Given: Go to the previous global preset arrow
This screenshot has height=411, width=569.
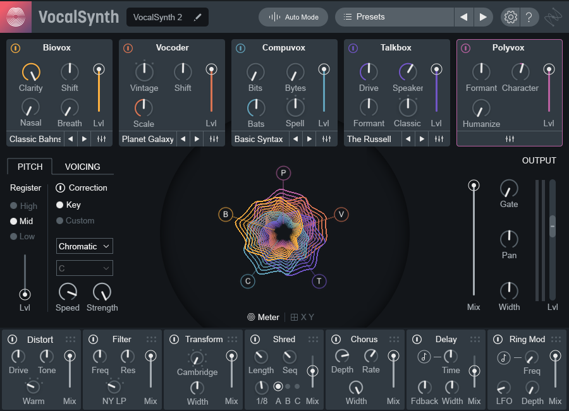Looking at the screenshot, I should click(x=464, y=17).
